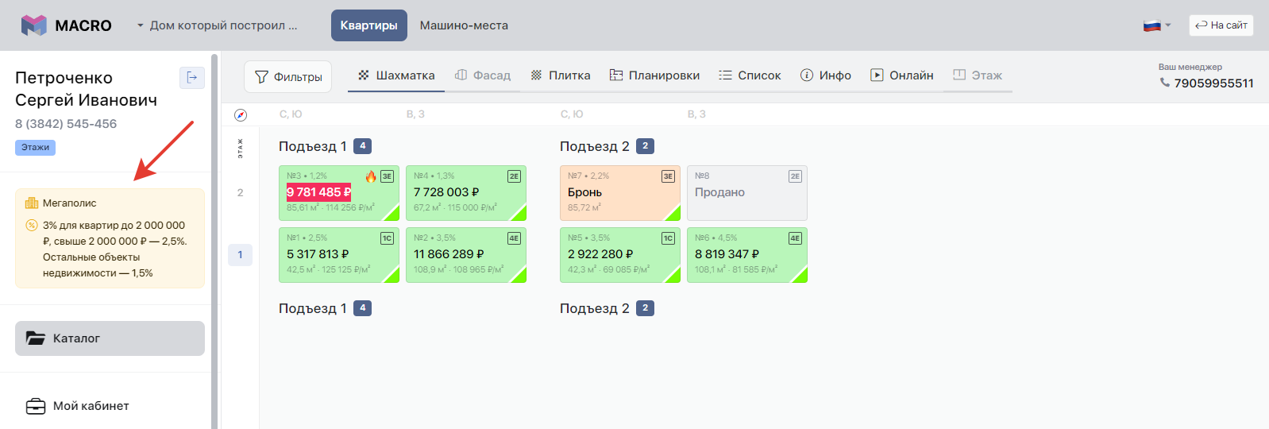1269x429 pixels.
Task: Click the fire icon on apartment №3
Action: click(x=371, y=176)
